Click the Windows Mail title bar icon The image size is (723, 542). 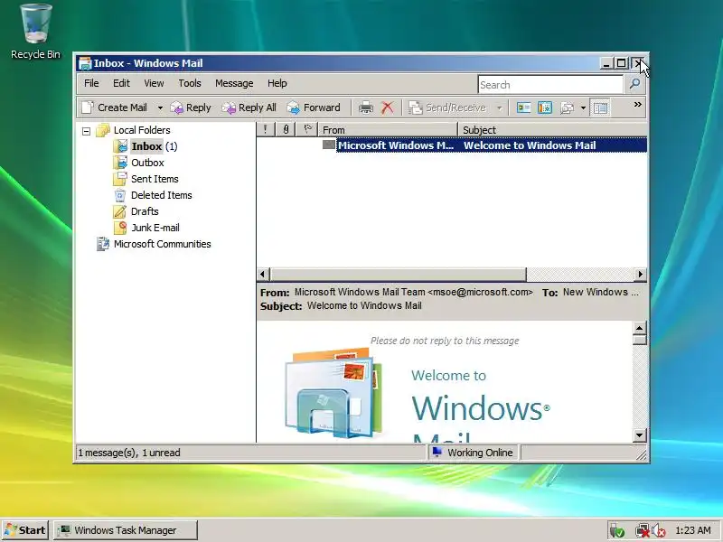[85, 63]
